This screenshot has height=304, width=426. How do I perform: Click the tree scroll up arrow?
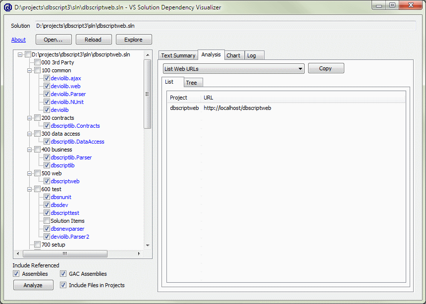tap(148, 55)
